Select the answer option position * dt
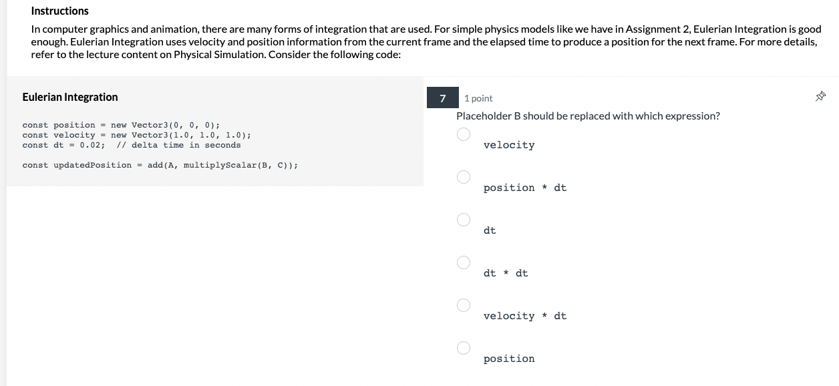The height and width of the screenshot is (386, 839). click(x=464, y=177)
